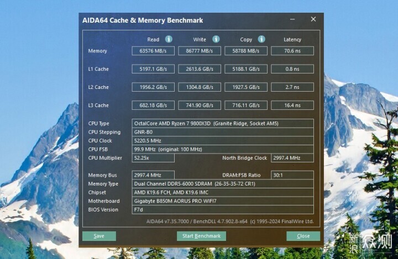
Task: Select L2 Cache read 1956.2 GB/s
Action: [x=153, y=87]
